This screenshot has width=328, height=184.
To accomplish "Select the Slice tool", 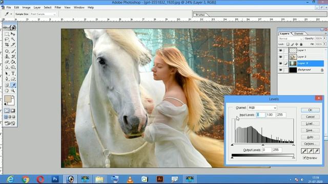I will [x=13, y=44].
